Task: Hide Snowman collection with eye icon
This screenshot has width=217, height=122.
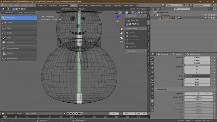Action: tap(209, 15)
